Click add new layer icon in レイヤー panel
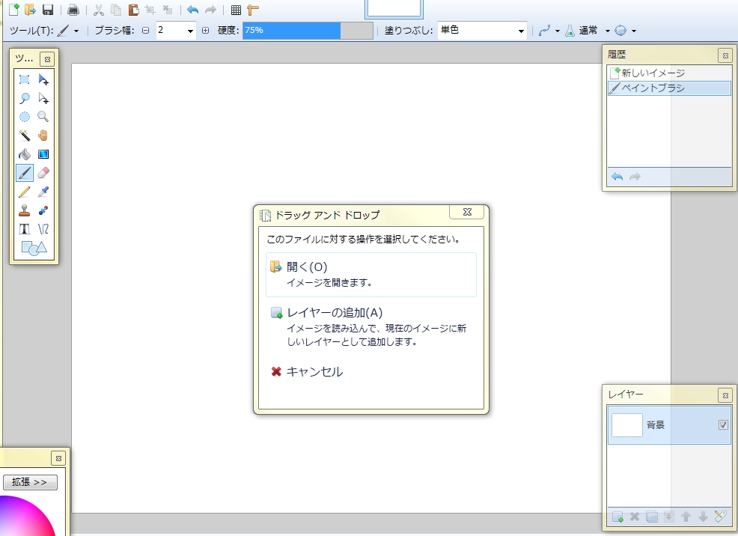The height and width of the screenshot is (536, 738). tap(618, 517)
